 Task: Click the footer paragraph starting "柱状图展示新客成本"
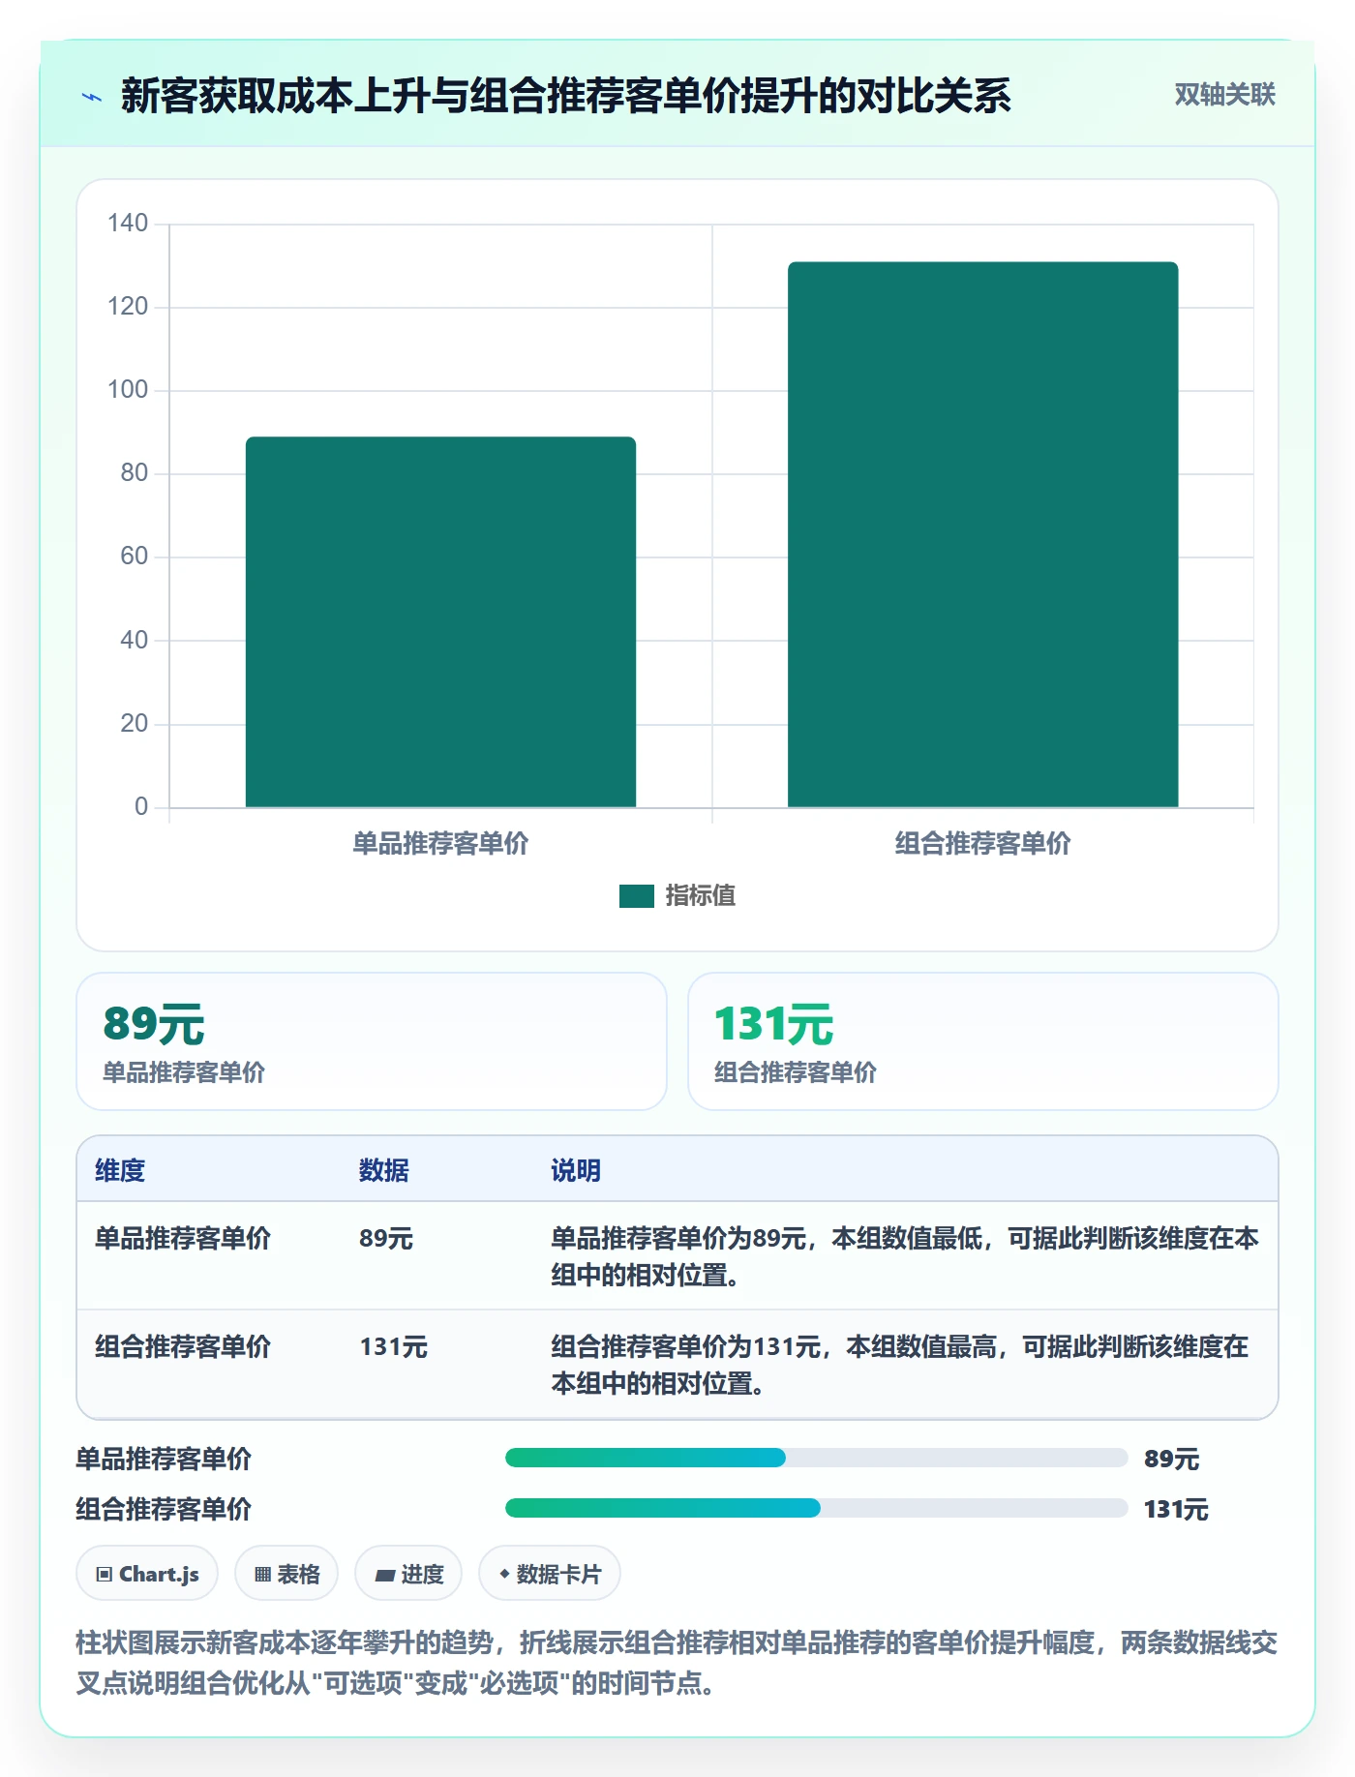[677, 1663]
